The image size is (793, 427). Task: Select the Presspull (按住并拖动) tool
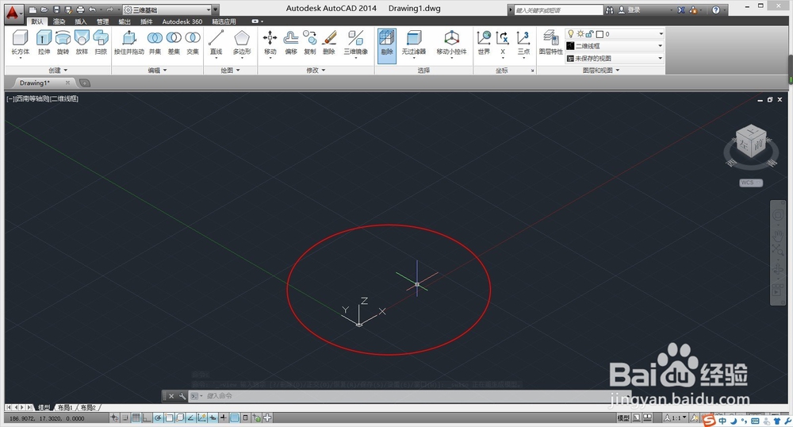pos(129,43)
